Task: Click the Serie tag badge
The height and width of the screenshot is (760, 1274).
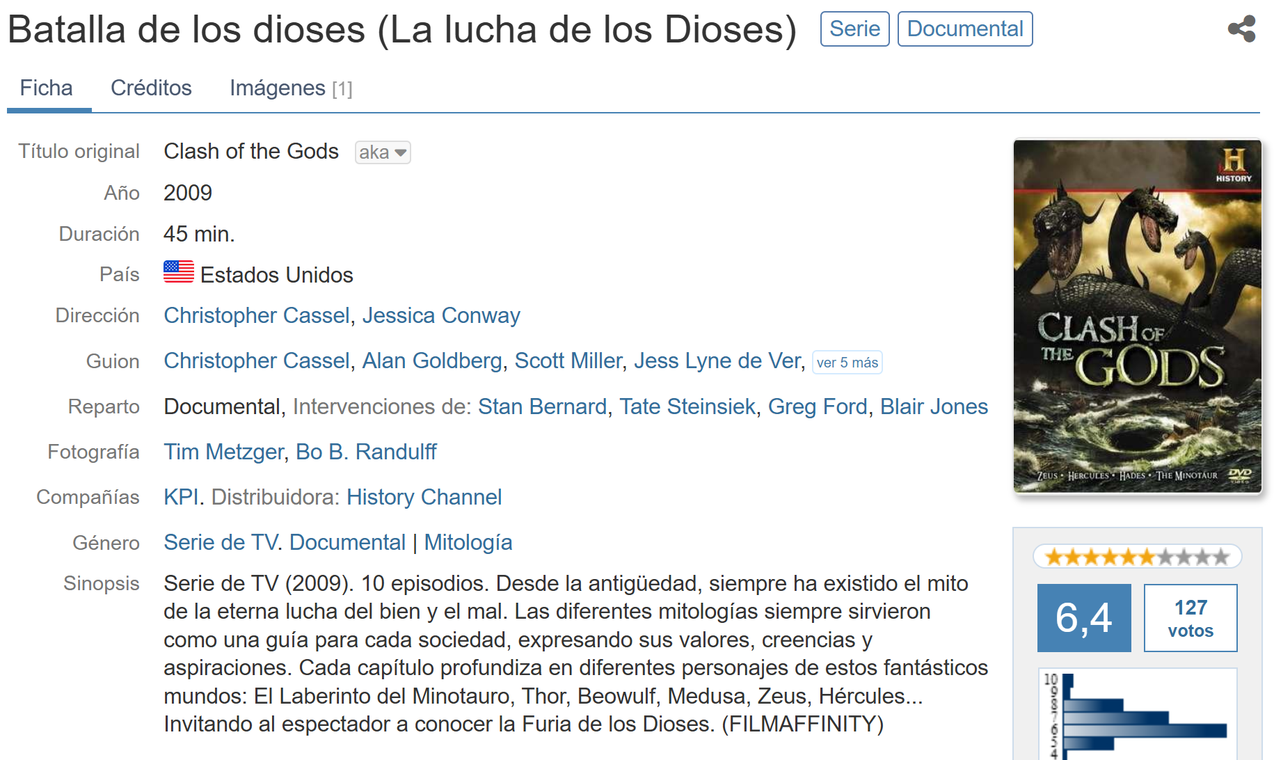Action: (854, 29)
